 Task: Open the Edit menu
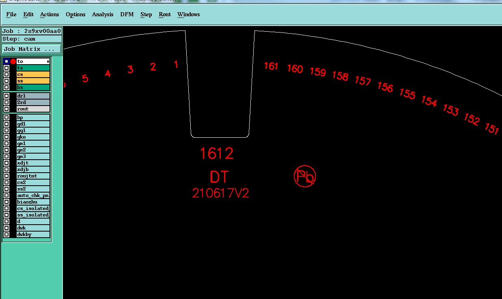click(28, 14)
